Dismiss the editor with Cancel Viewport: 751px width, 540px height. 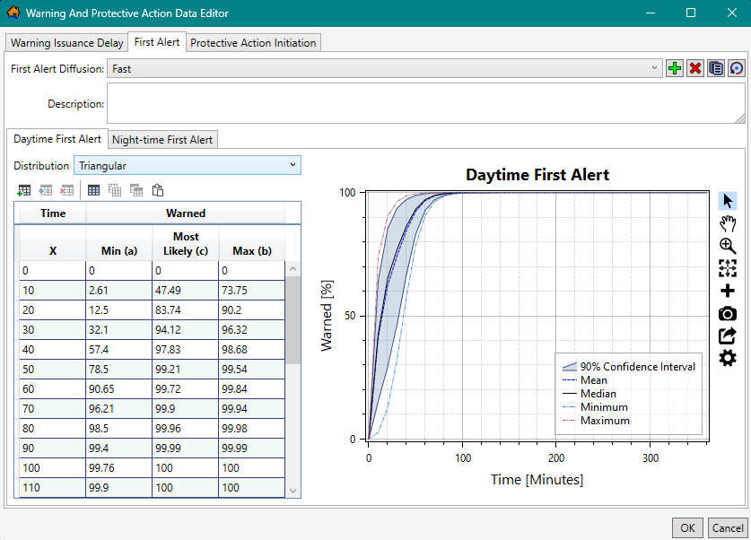tap(728, 528)
